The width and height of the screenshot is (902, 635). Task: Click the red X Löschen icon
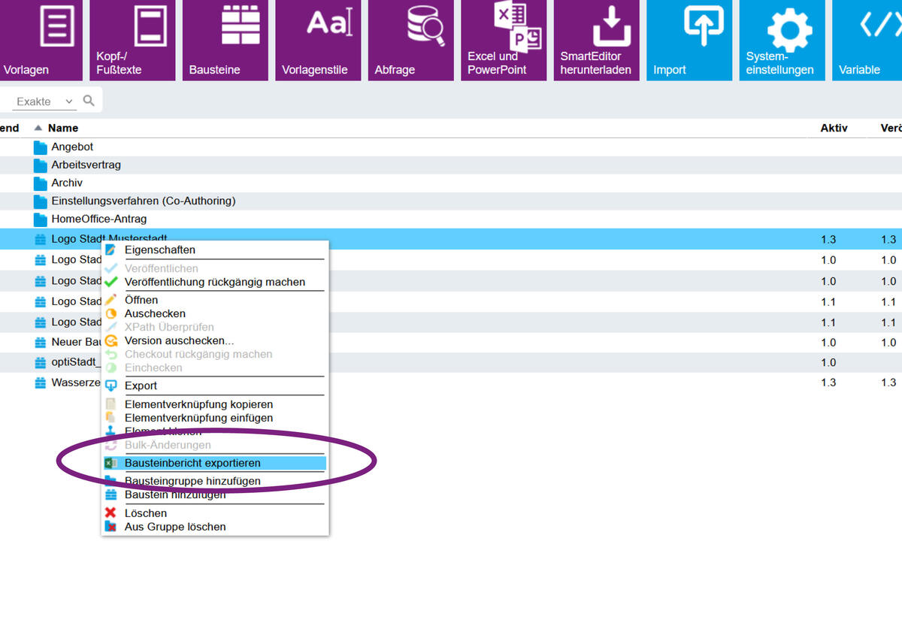(x=110, y=513)
